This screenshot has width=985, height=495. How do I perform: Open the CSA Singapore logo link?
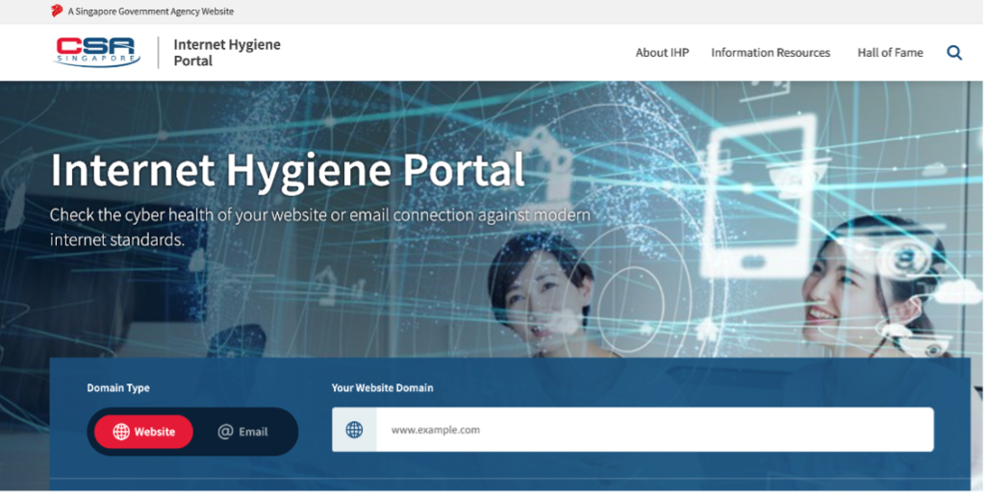(97, 52)
